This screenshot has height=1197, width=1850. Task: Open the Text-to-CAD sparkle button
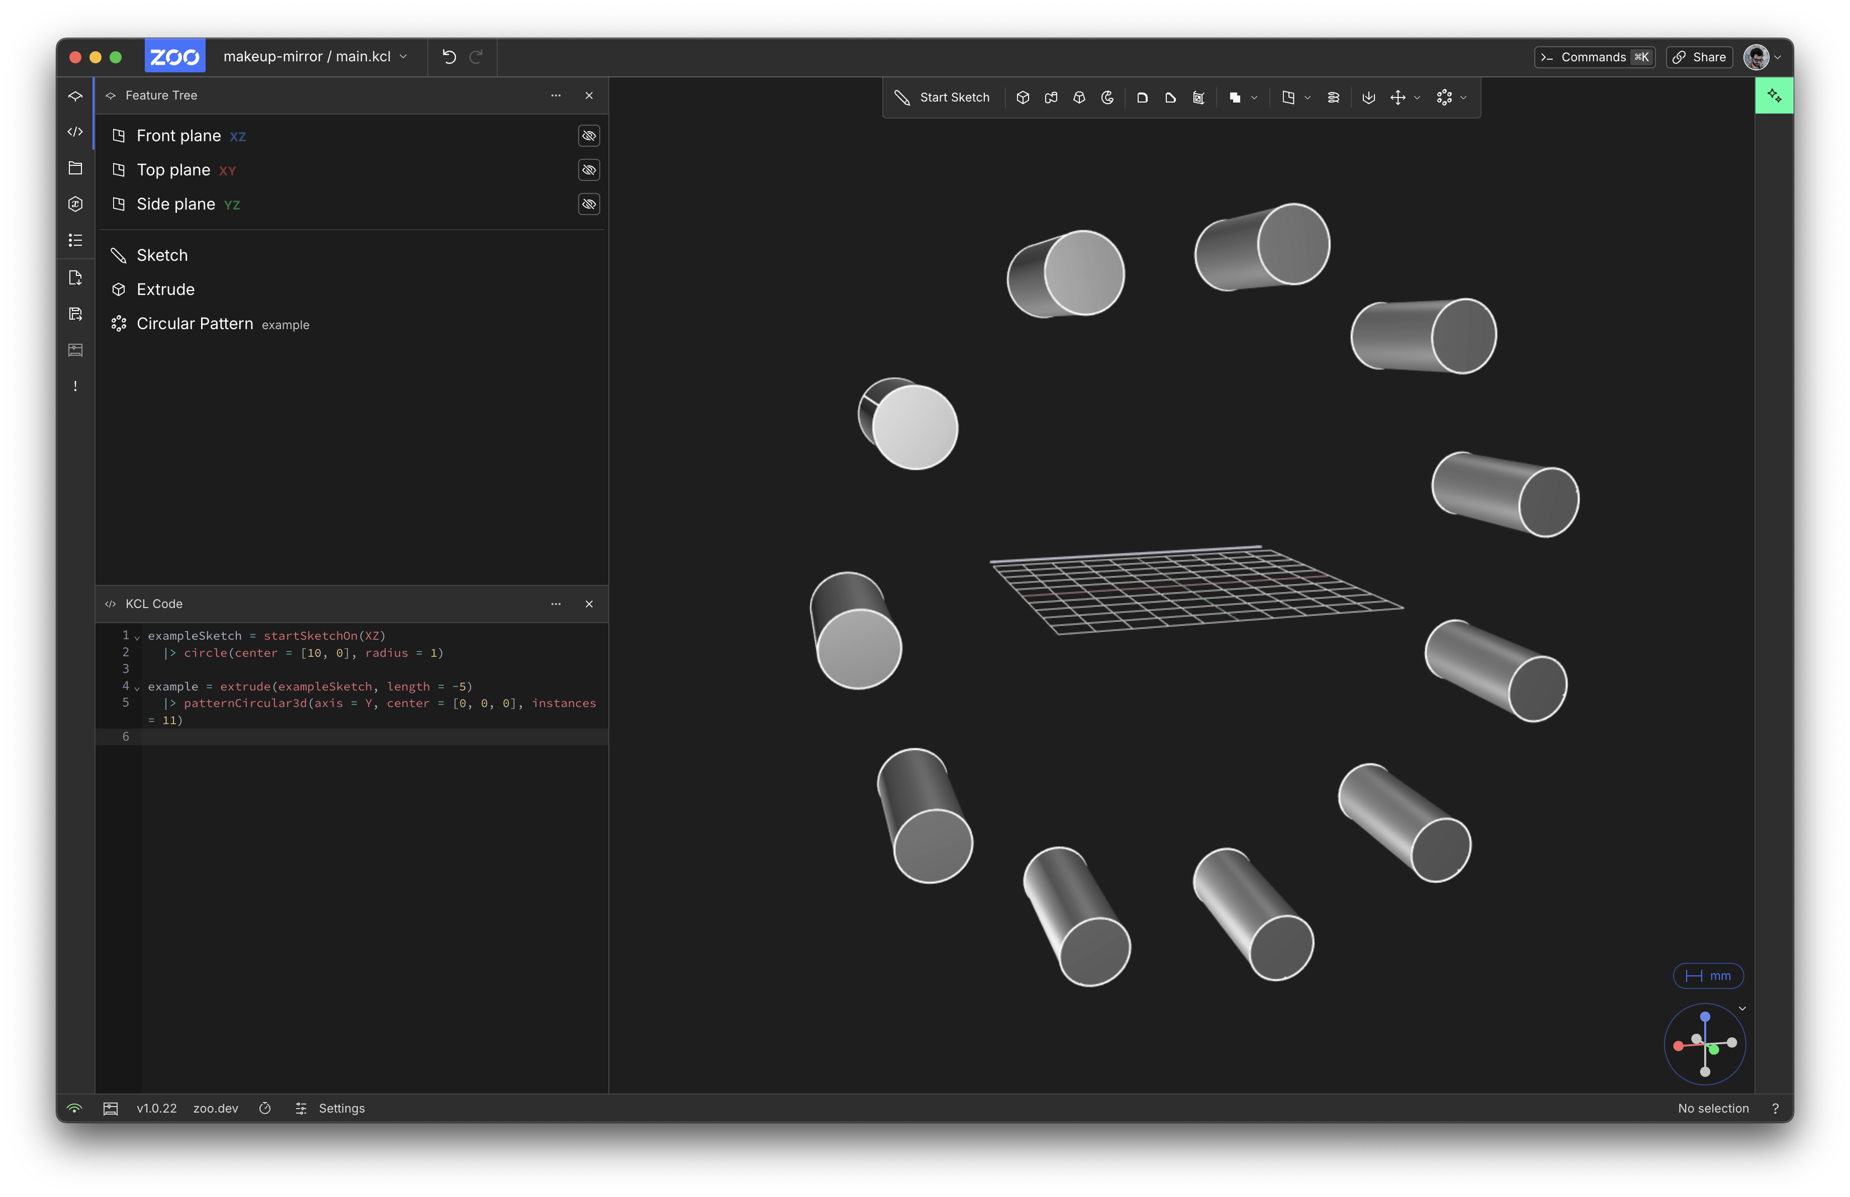point(1774,95)
